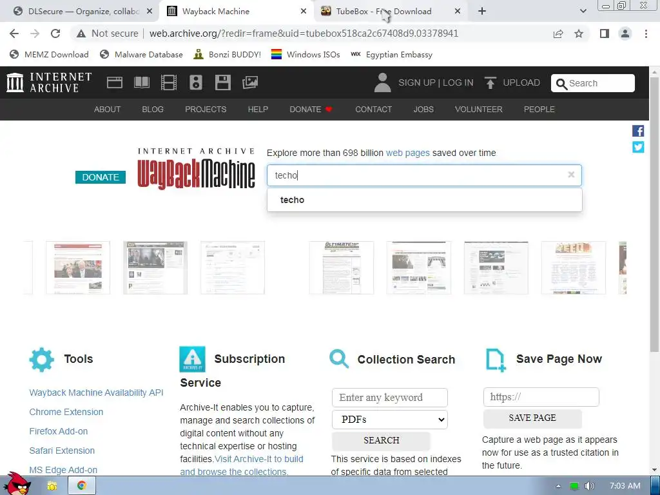
Task: Open the CONTACT menu item
Action: coord(373,110)
